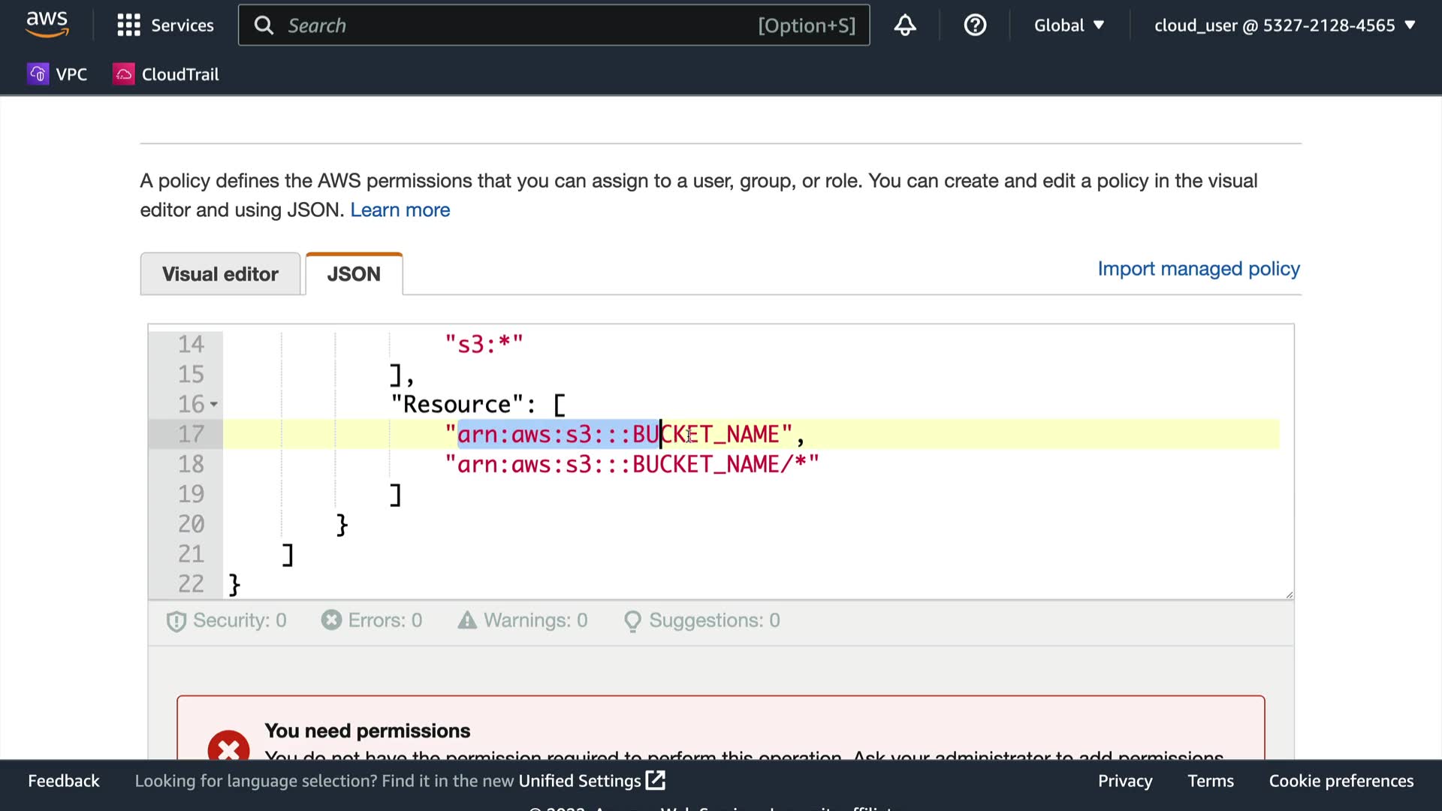
Task: Click the Suggestions lightbulb indicator
Action: click(x=632, y=621)
